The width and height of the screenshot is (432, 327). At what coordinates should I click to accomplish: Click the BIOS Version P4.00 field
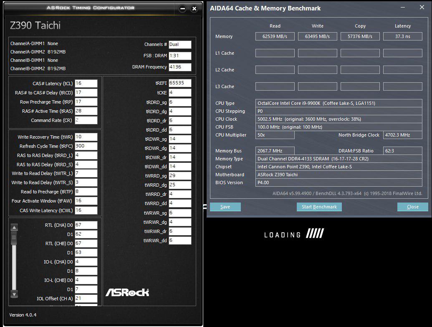pyautogui.click(x=339, y=183)
